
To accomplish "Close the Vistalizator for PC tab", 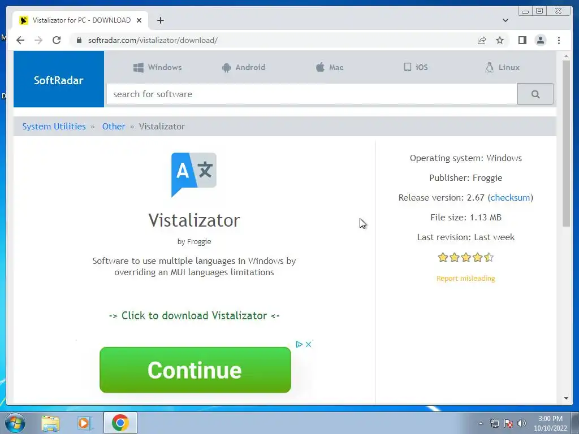I will tap(139, 20).
